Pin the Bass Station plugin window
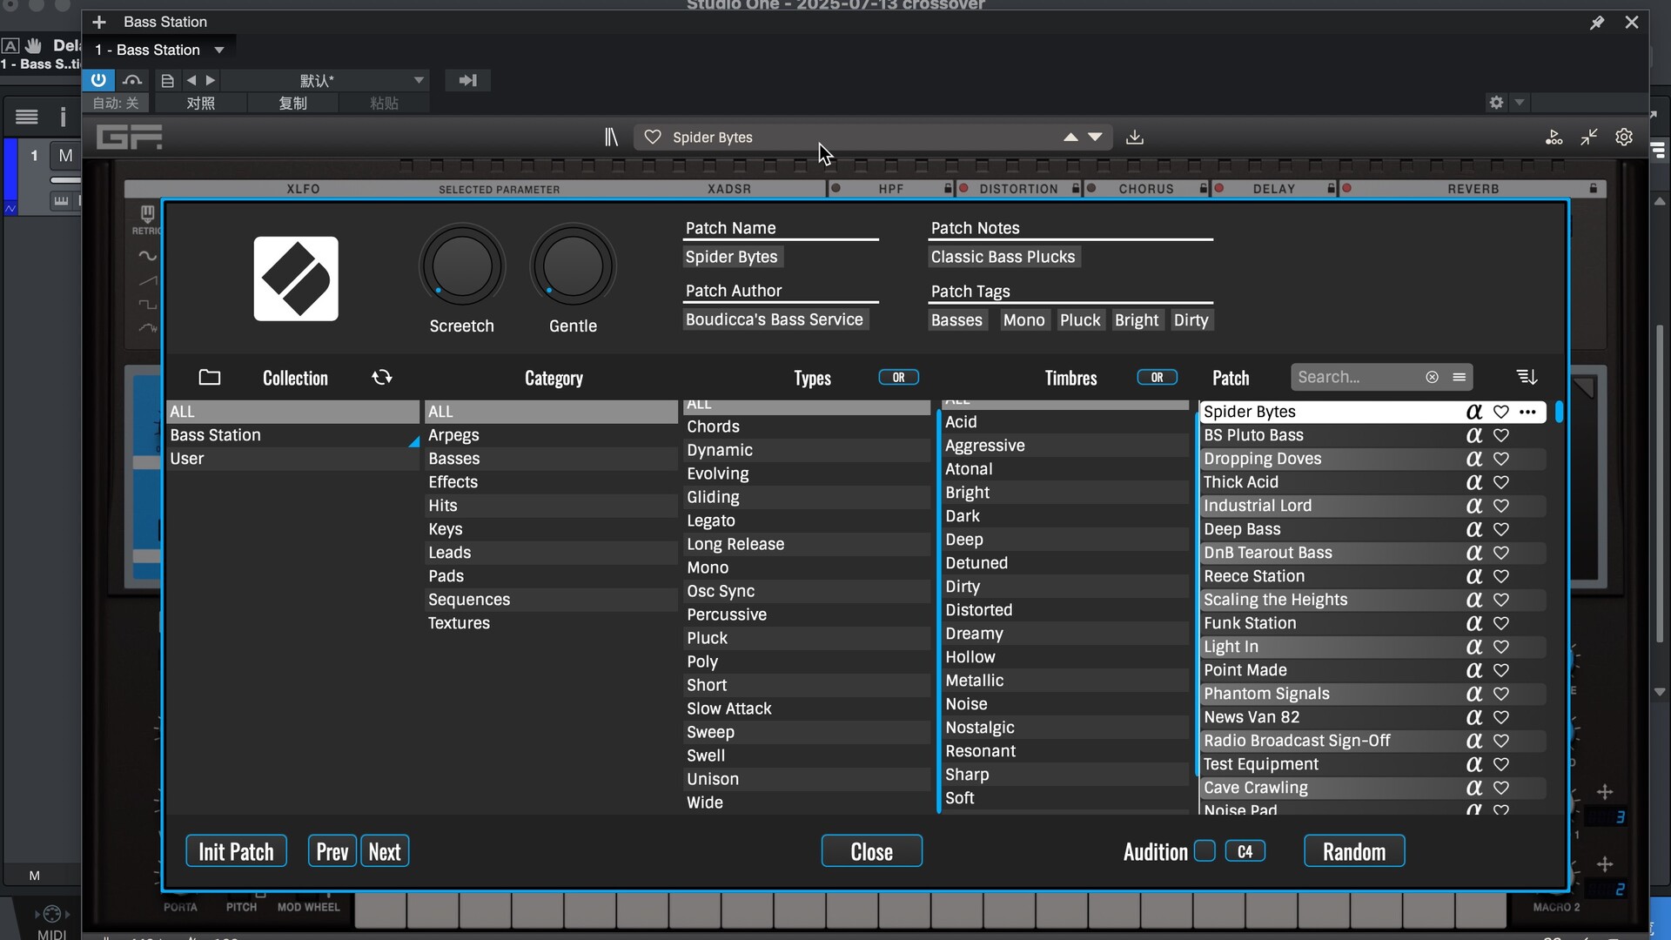 1597,23
